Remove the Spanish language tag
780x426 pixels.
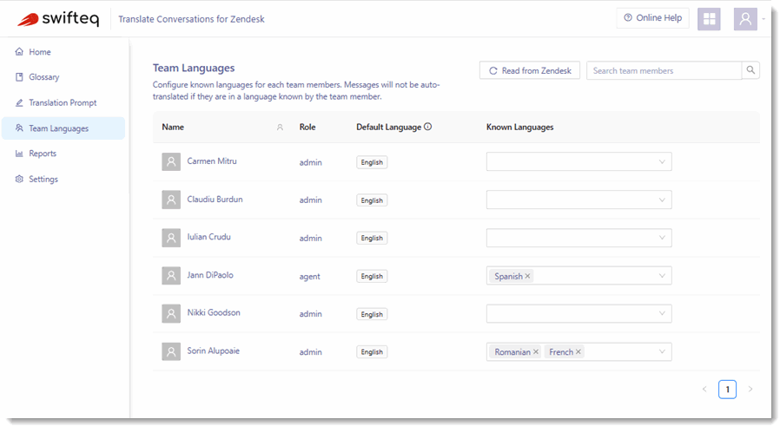click(x=528, y=276)
